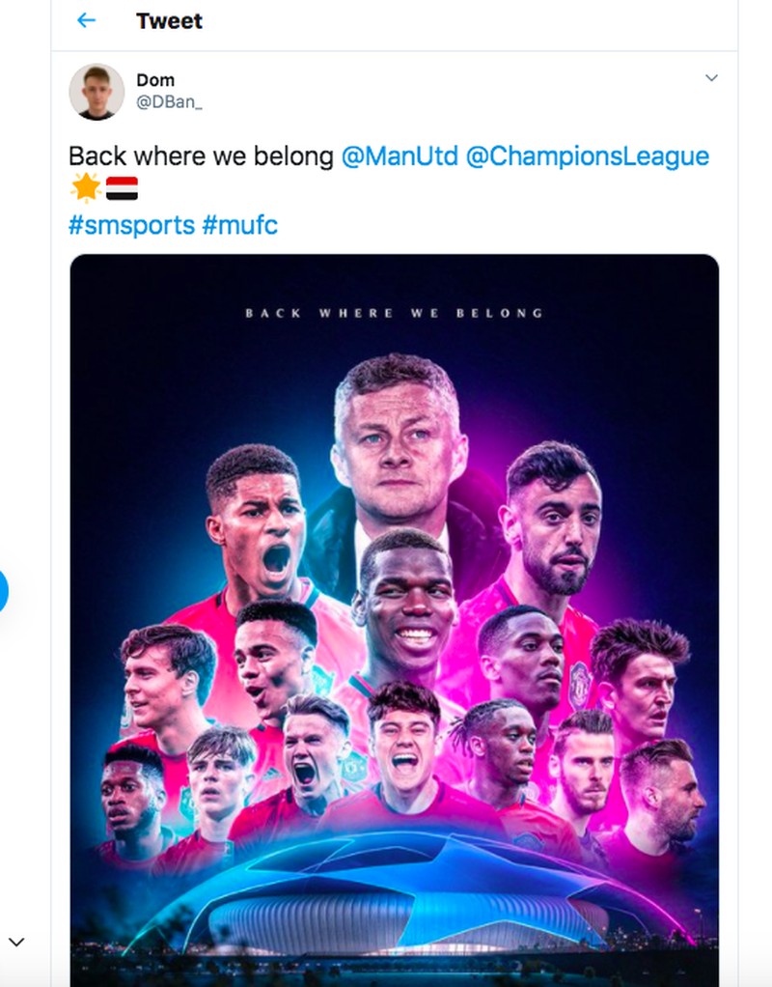Click the white-bearded goalkeeper in the poster
Image resolution: width=772 pixels, height=987 pixels.
(583, 763)
